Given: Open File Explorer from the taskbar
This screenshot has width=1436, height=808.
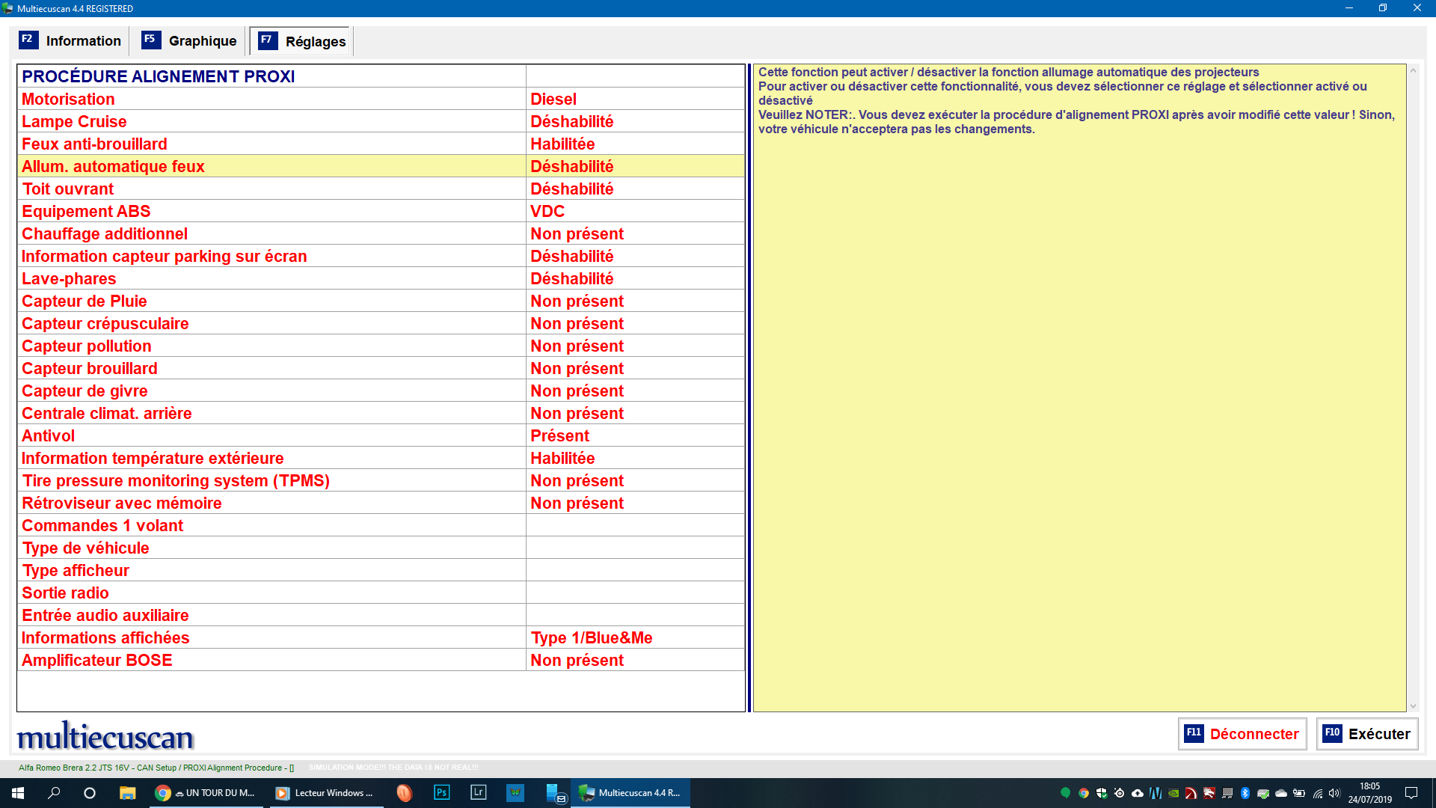Looking at the screenshot, I should pos(127,793).
